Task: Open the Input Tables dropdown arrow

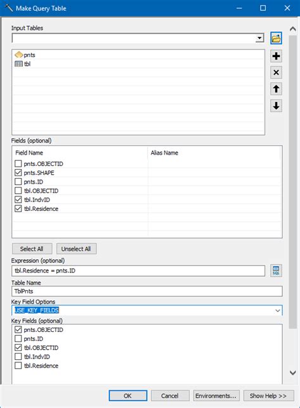Action: click(x=259, y=39)
